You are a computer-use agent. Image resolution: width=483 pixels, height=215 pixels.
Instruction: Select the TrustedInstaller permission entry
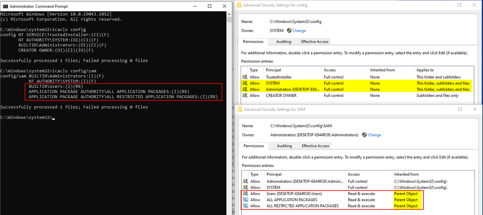357,77
